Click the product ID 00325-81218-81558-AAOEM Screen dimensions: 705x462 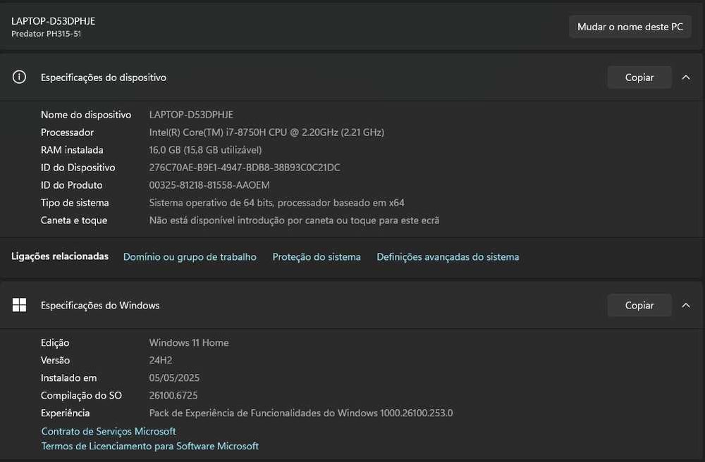pyautogui.click(x=209, y=185)
